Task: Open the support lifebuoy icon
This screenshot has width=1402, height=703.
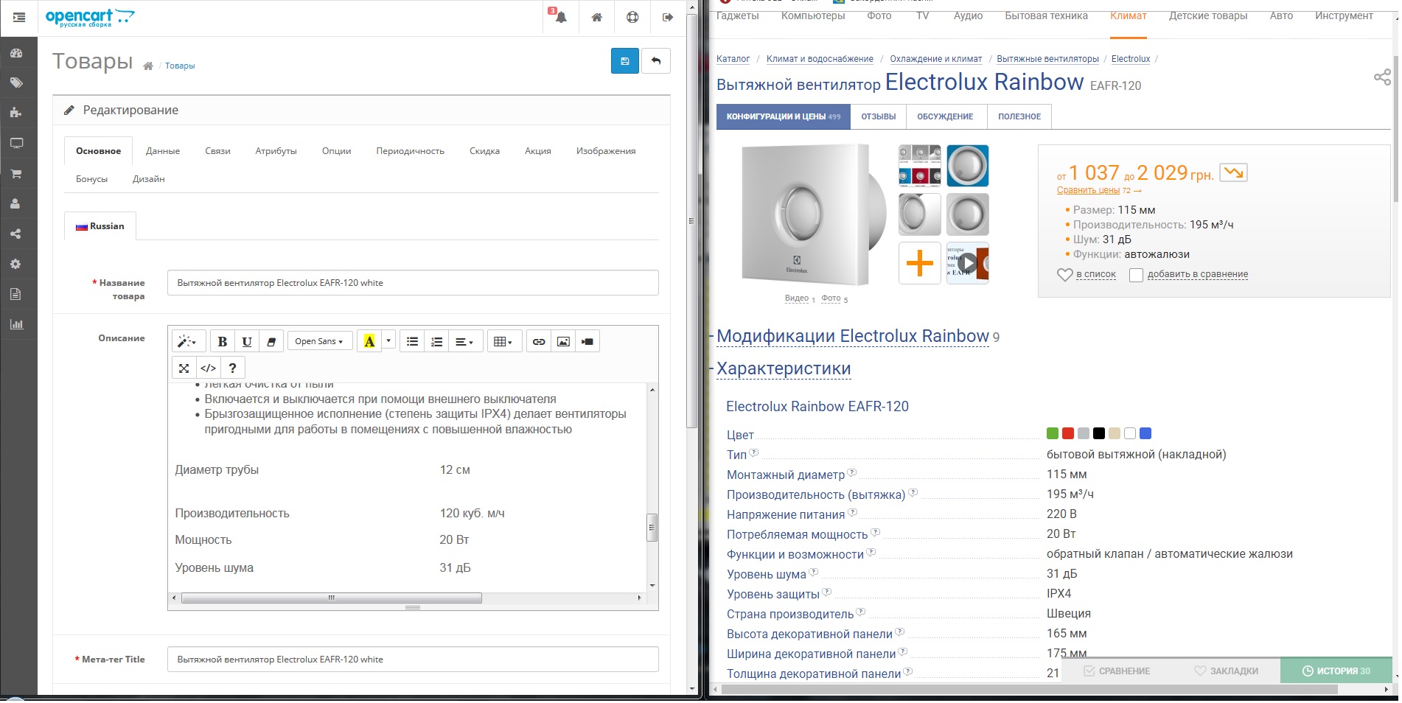Action: click(x=632, y=18)
